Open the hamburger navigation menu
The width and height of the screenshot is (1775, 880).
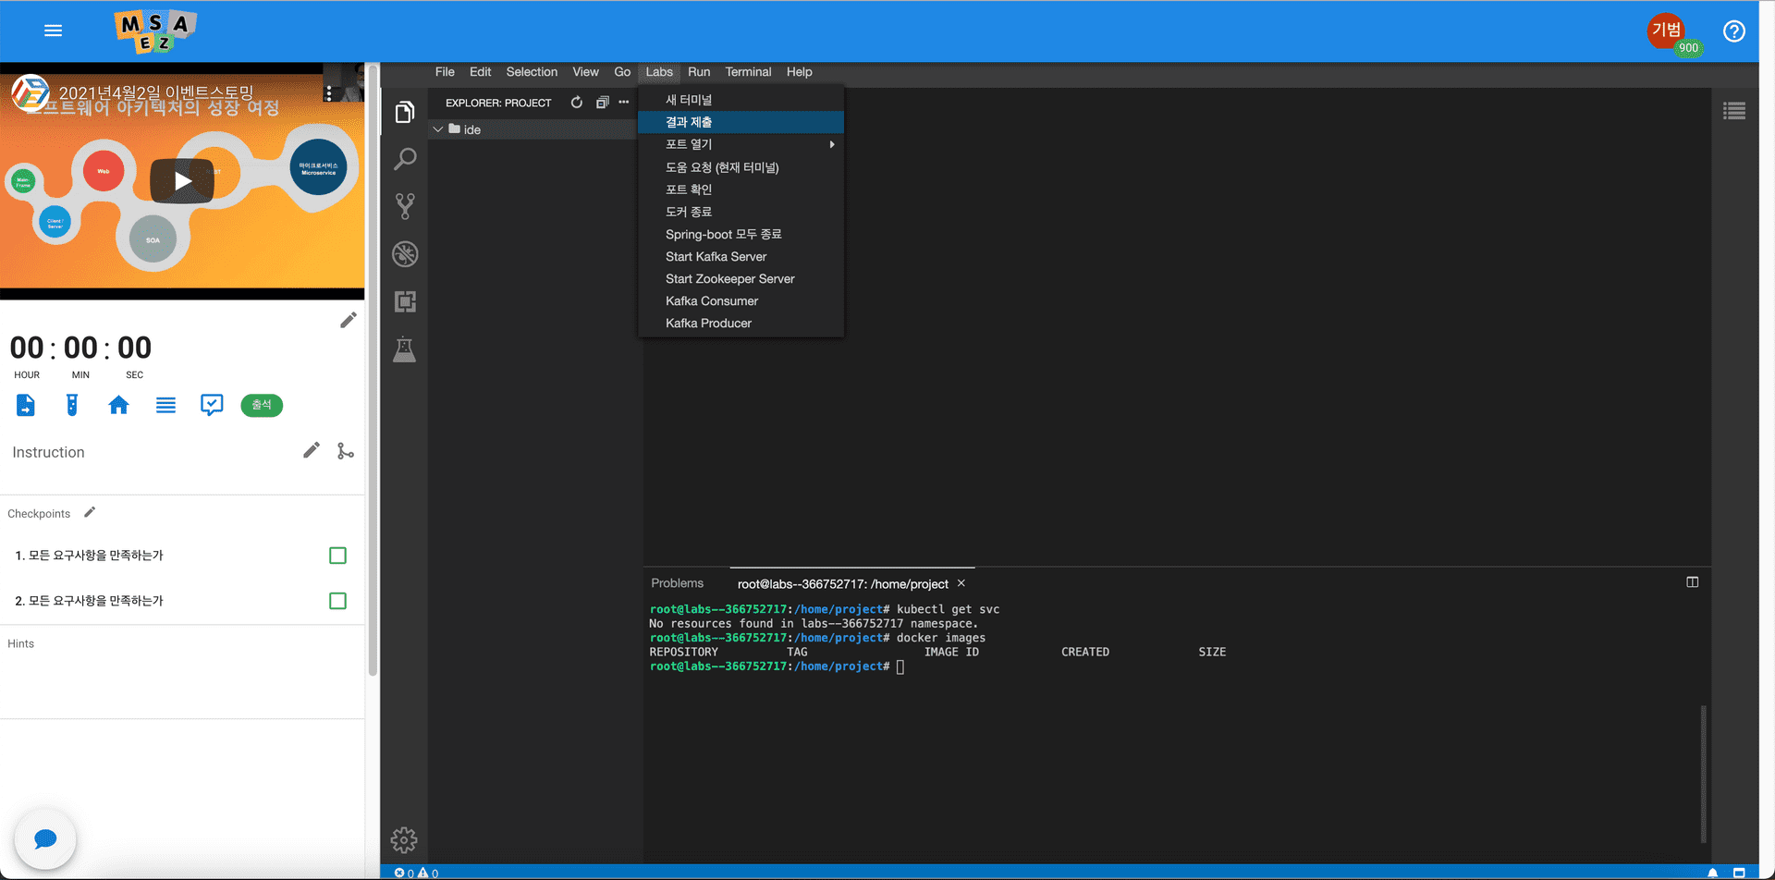coord(54,31)
